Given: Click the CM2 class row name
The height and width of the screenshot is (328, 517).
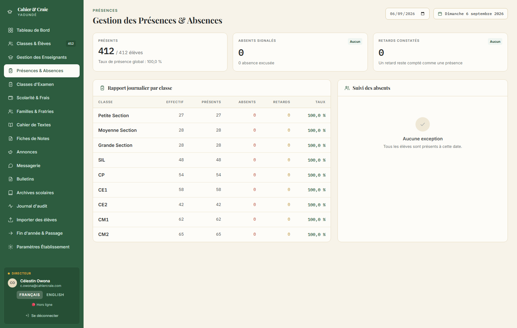Looking at the screenshot, I should pyautogui.click(x=103, y=234).
